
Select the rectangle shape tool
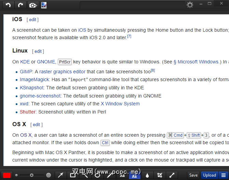(73, 175)
